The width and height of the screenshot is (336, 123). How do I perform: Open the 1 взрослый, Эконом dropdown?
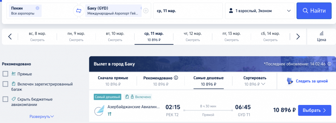260,11
